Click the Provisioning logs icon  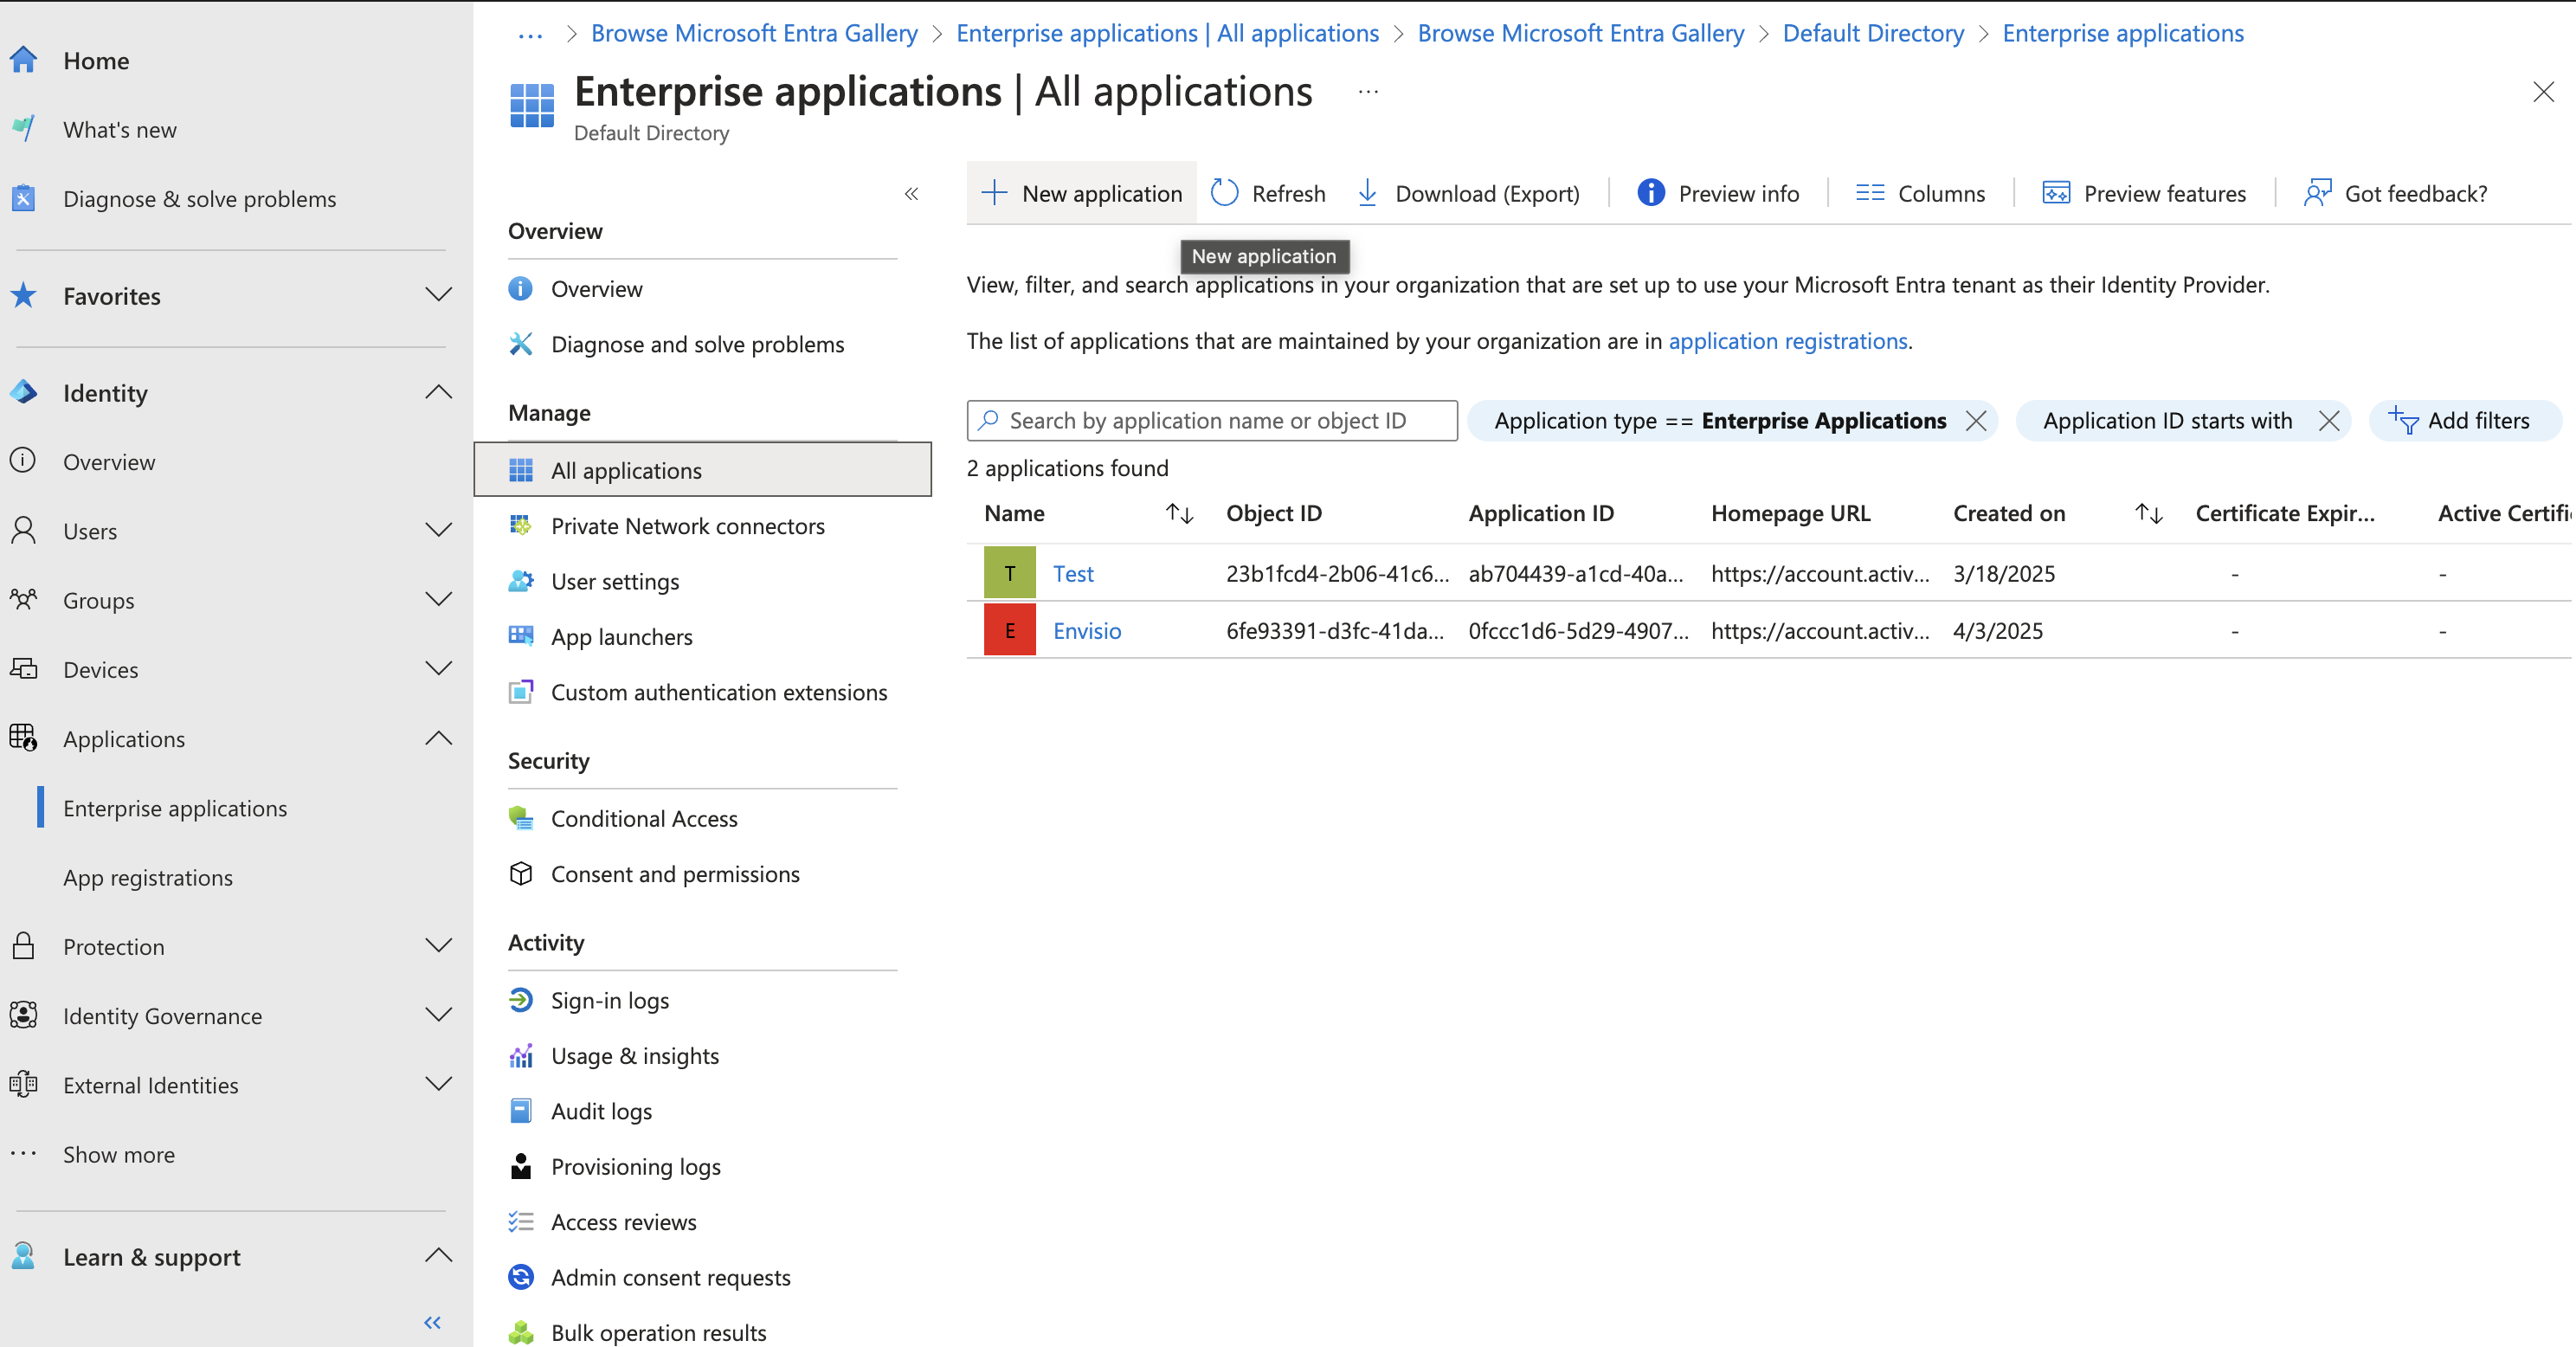point(521,1166)
